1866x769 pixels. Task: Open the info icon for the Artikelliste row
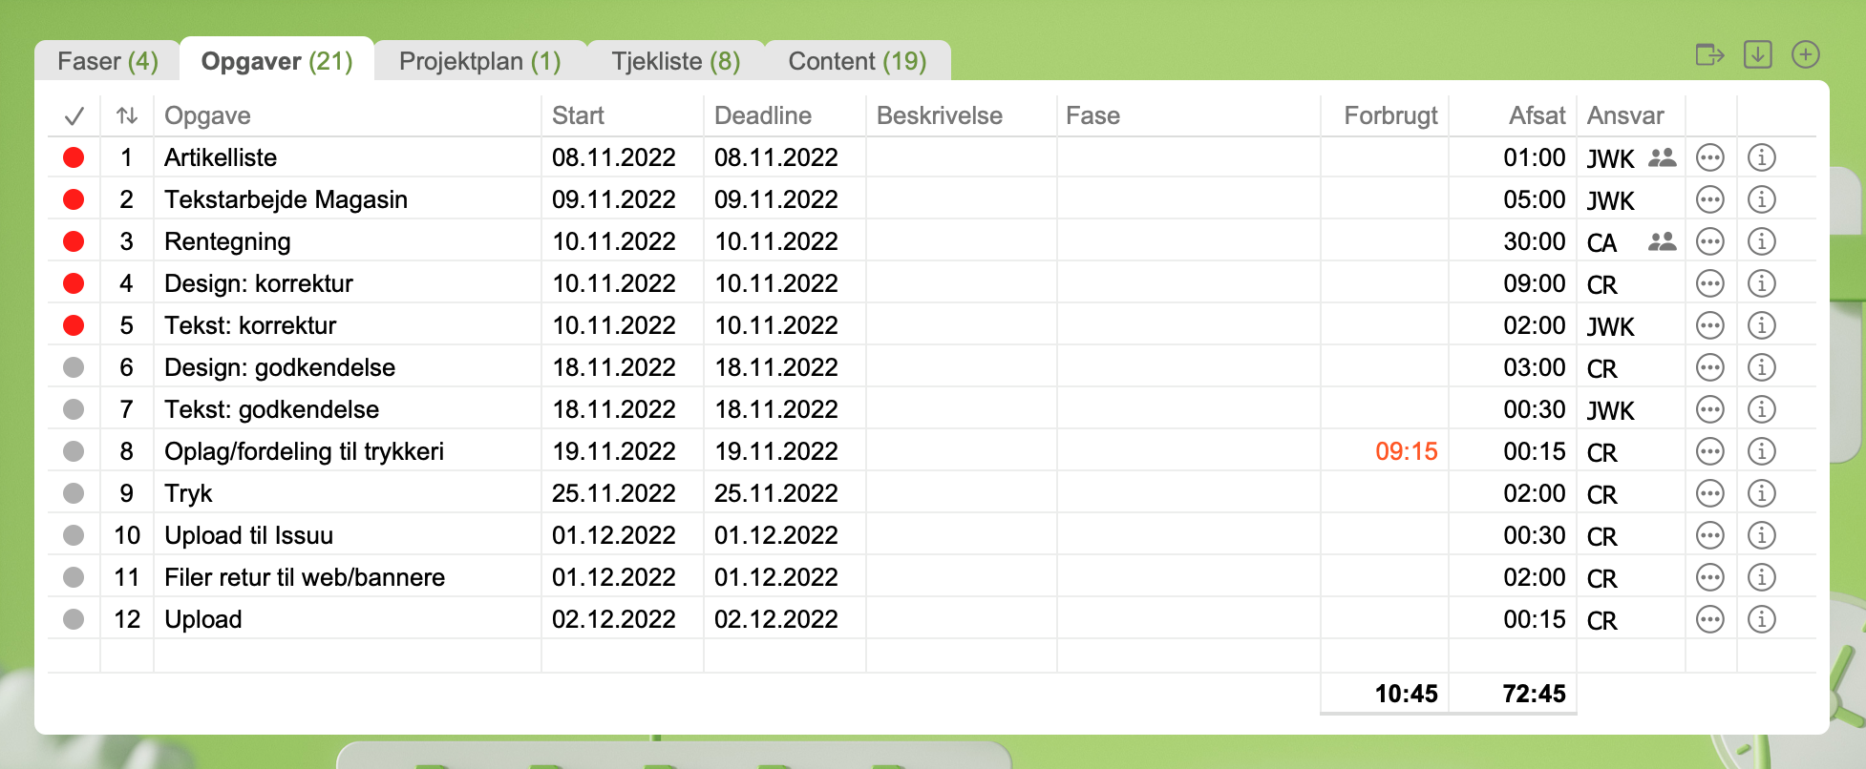1761,157
